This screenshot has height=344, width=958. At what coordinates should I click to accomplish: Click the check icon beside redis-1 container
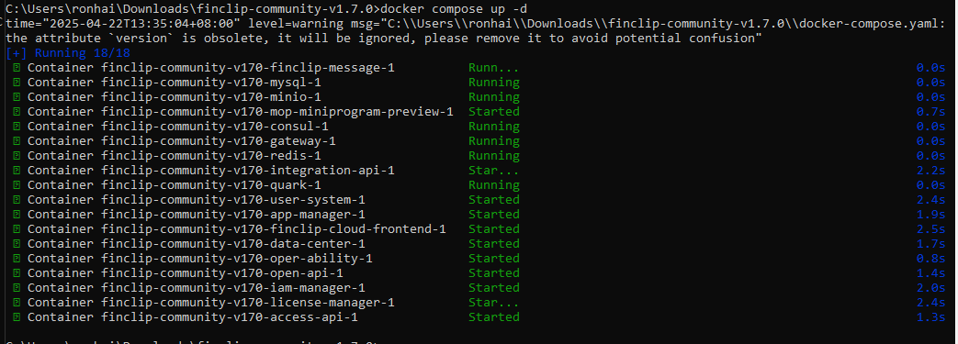17,156
